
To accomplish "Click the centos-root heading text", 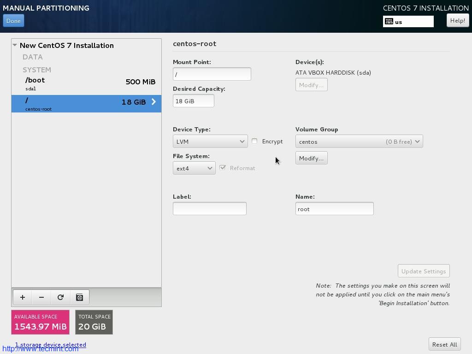I will point(195,44).
